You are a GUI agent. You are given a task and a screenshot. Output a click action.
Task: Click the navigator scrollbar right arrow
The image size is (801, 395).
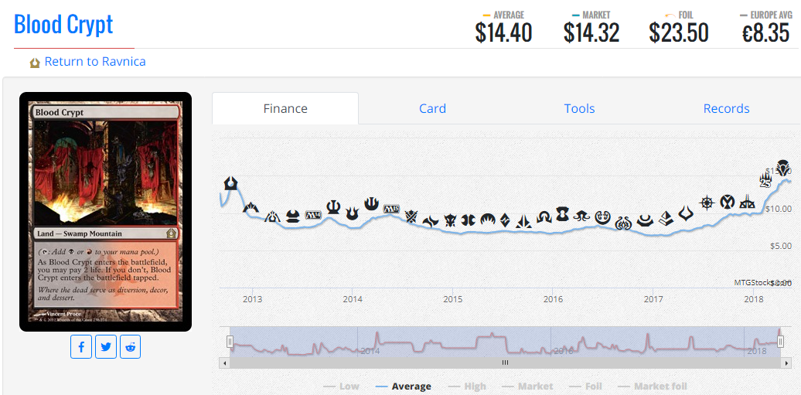tap(787, 363)
